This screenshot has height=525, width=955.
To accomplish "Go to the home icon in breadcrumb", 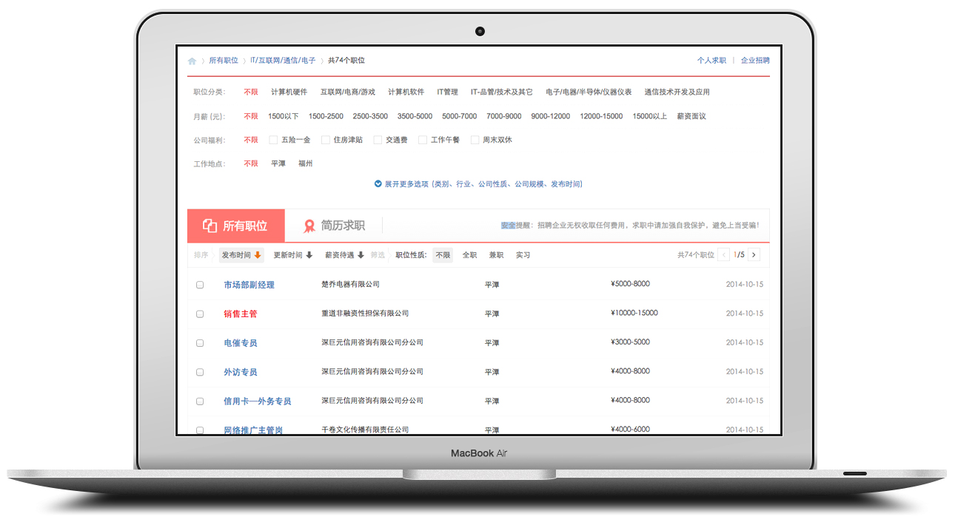I will 192,61.
